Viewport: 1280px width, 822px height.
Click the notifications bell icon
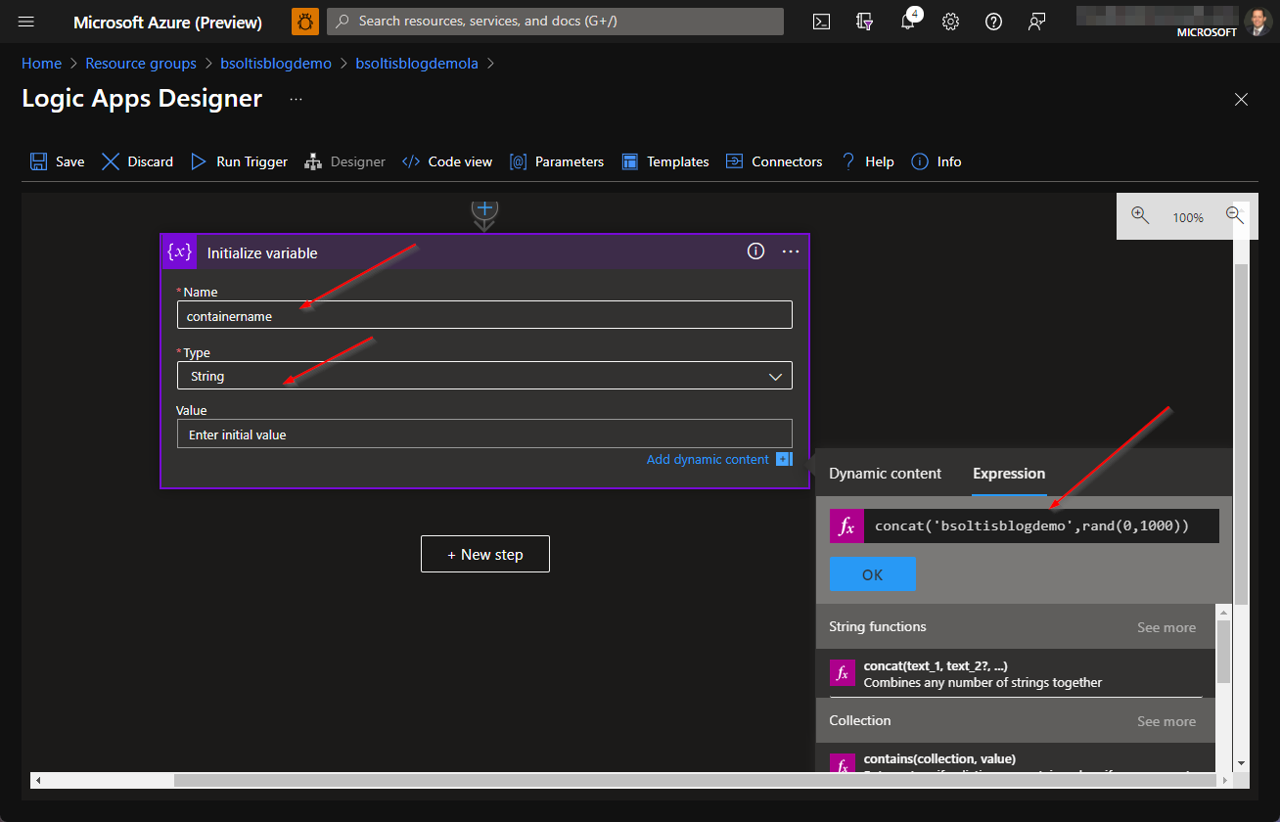pyautogui.click(x=907, y=22)
